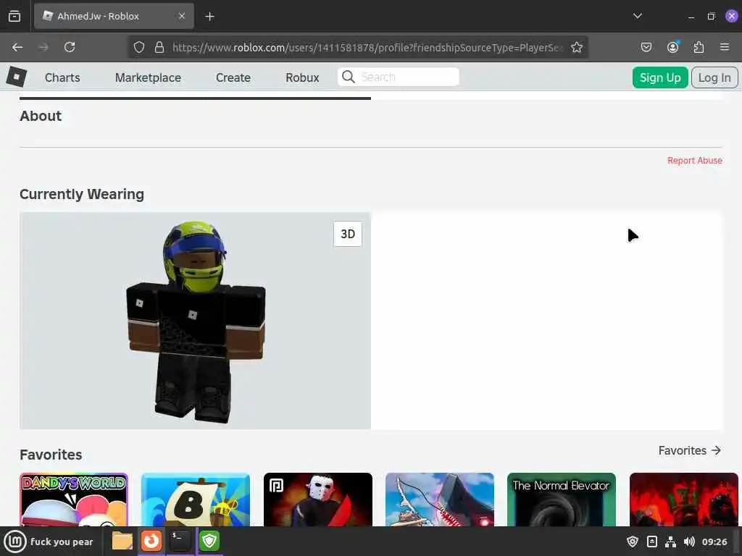742x556 pixels.
Task: Open the volume speaker tray icon
Action: pyautogui.click(x=690, y=542)
